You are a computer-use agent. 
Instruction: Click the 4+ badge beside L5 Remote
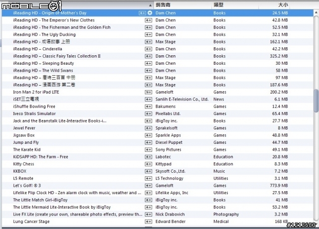tap(149, 179)
